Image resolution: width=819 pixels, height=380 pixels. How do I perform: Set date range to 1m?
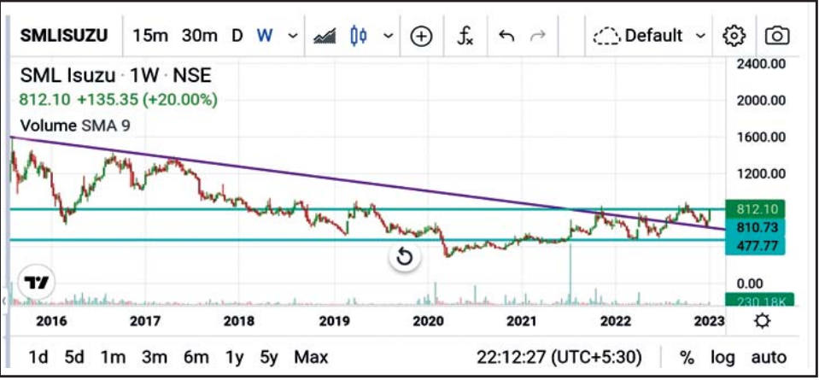tap(114, 358)
